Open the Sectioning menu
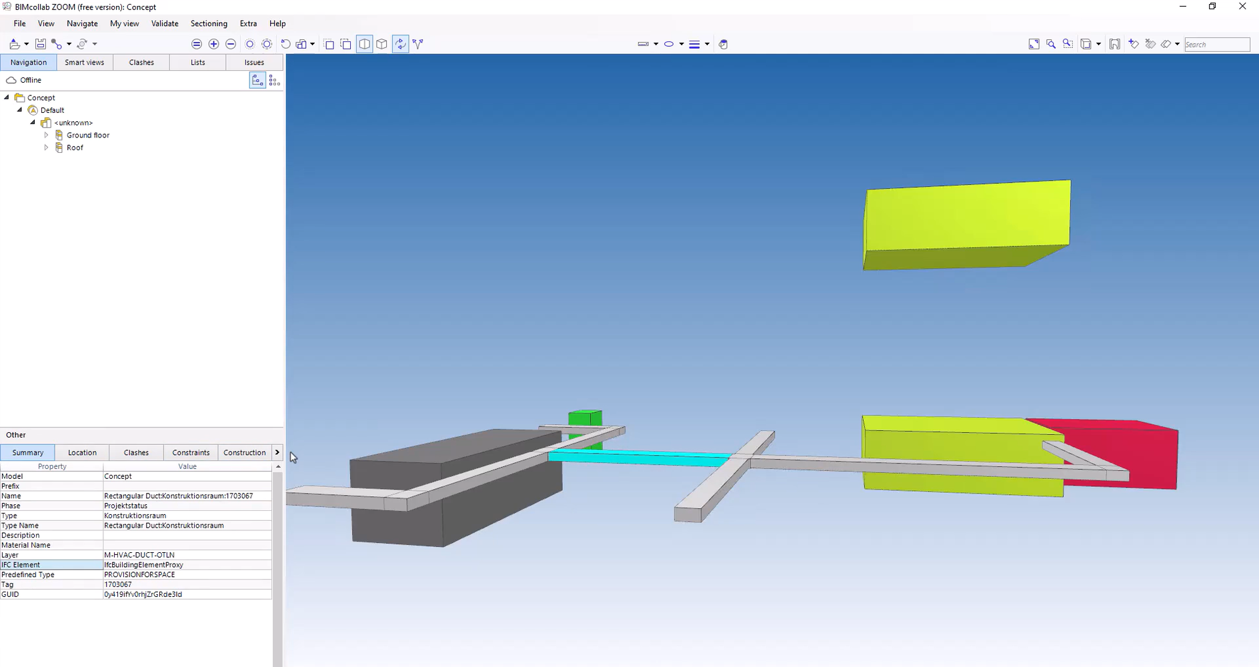Viewport: 1259px width, 667px height. pyautogui.click(x=209, y=23)
